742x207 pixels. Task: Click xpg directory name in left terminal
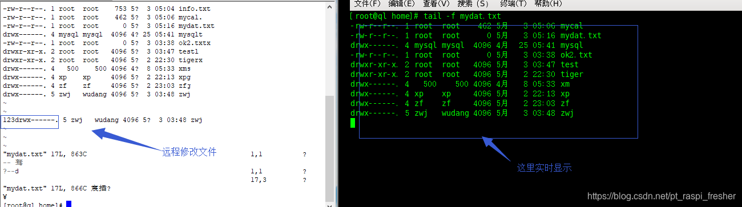[184, 77]
